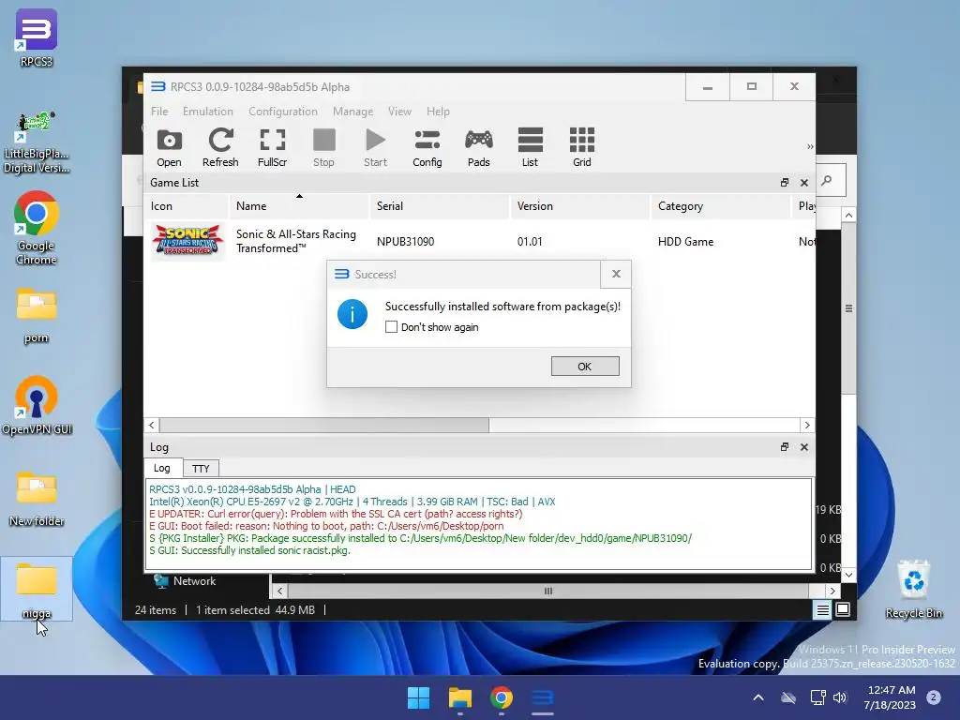Tick the Don't show again checkbox
Image resolution: width=960 pixels, height=720 pixels.
(x=391, y=327)
